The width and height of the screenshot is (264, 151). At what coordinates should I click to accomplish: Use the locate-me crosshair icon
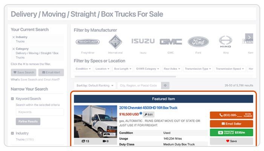pyautogui.click(x=165, y=86)
